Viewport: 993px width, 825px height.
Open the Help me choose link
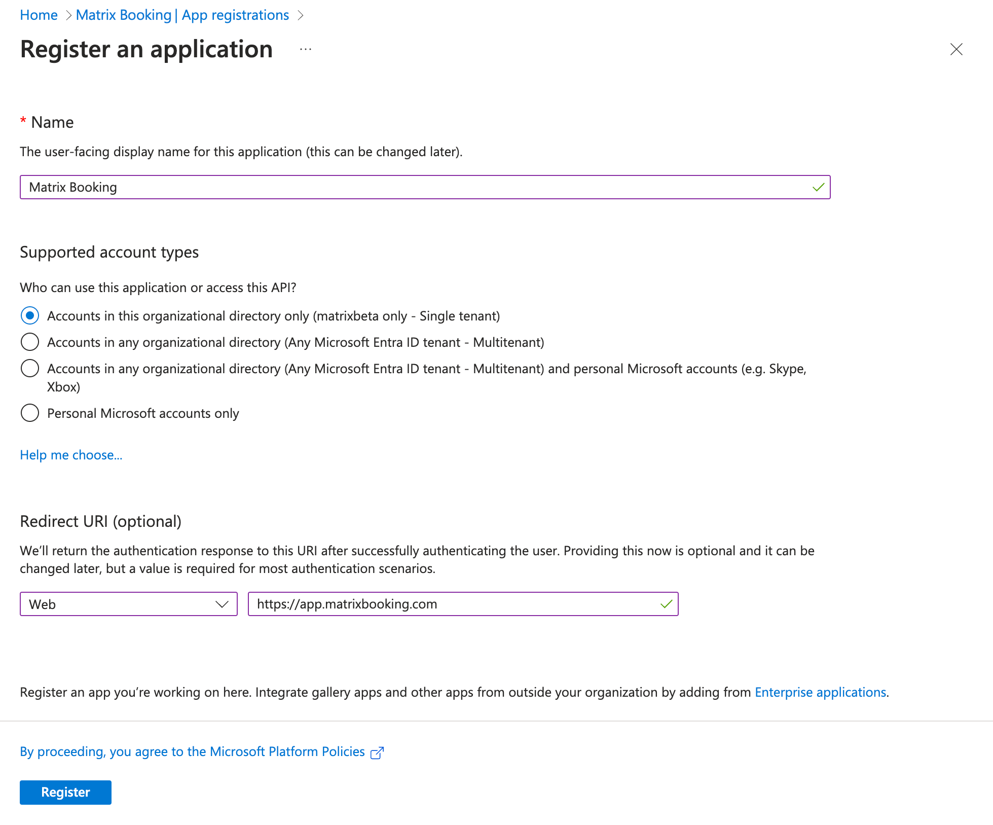[x=70, y=454]
